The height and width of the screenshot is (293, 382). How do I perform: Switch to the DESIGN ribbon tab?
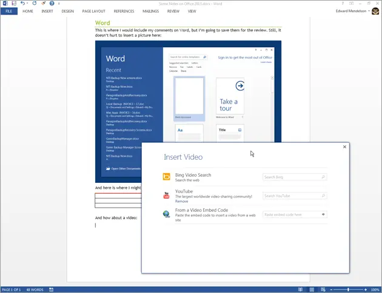tap(67, 11)
